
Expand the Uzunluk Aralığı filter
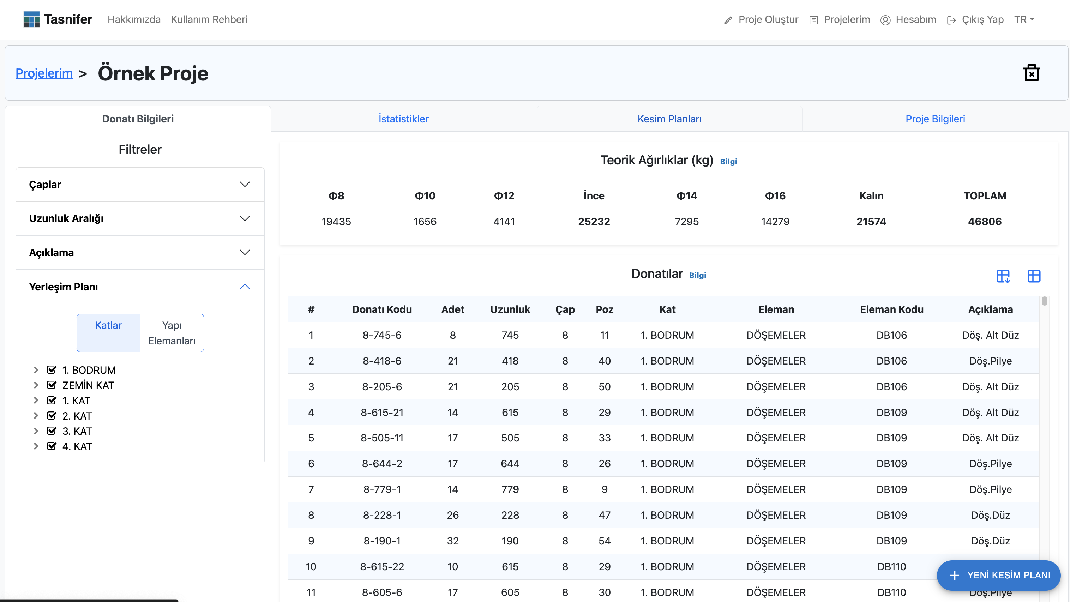coord(140,218)
